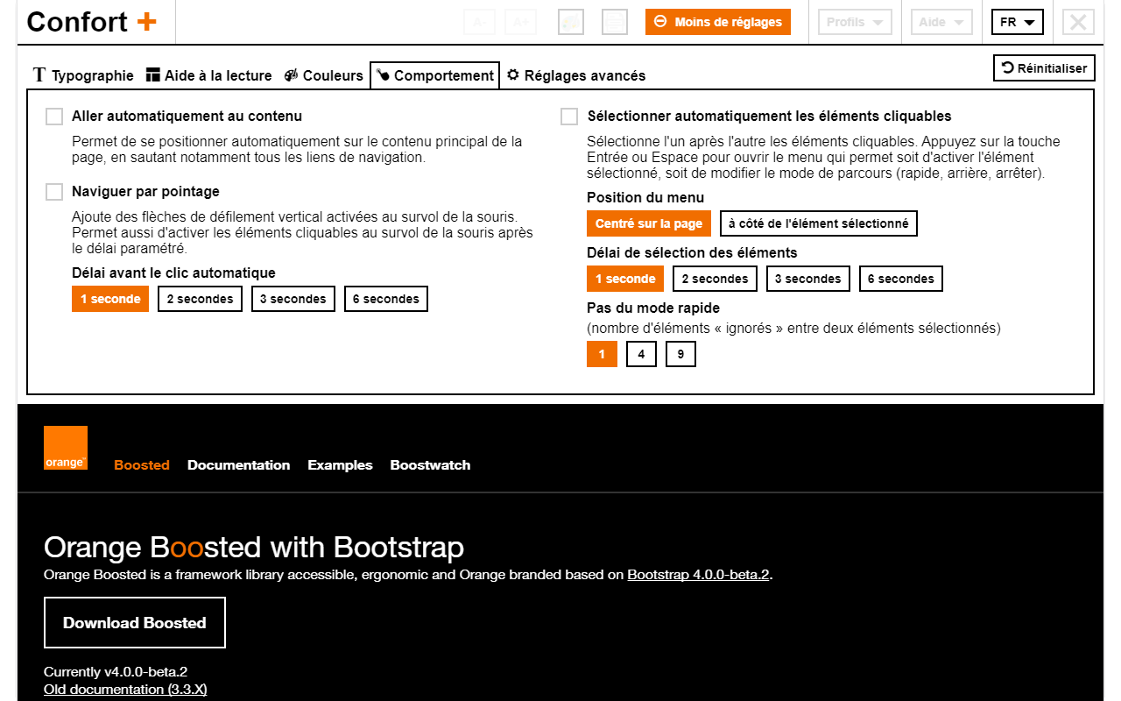Screen dimensions: 1121x701
Task: Click the color palette toolbar icon
Action: pos(571,22)
